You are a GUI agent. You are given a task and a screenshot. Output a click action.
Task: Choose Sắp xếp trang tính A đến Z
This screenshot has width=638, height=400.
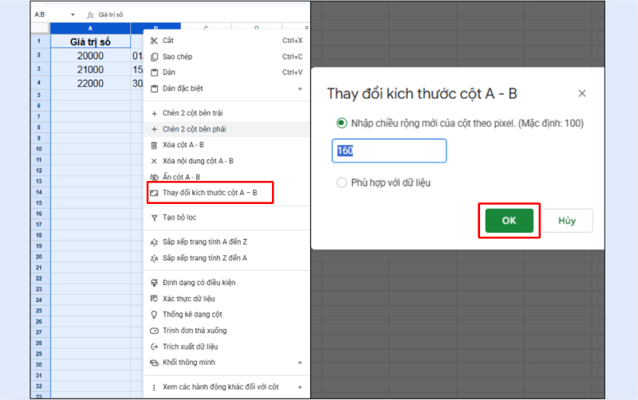pos(226,242)
